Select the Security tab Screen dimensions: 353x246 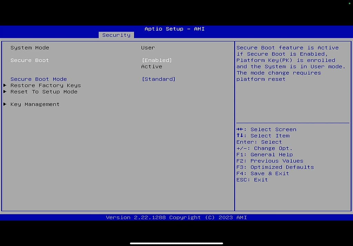pyautogui.click(x=117, y=35)
